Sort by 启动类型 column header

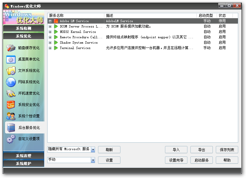(207, 15)
